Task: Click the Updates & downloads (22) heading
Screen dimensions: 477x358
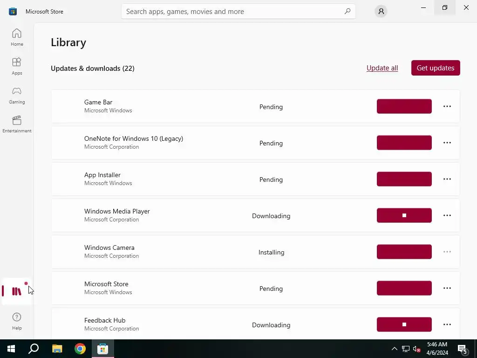Action: (x=93, y=69)
